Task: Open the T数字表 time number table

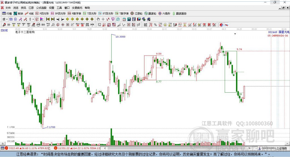Action: point(122,14)
